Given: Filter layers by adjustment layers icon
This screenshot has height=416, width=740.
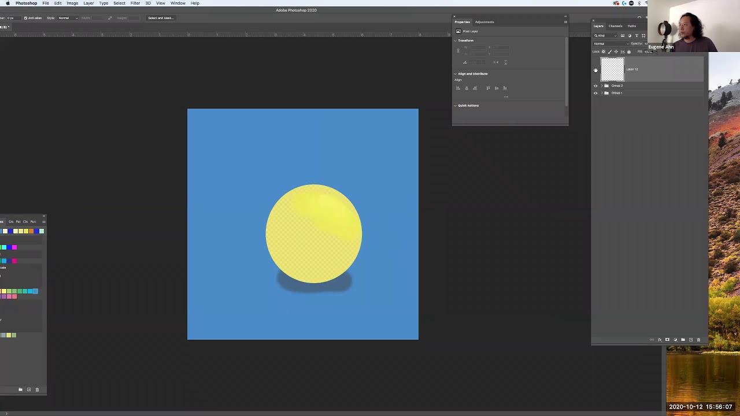Looking at the screenshot, I should 630,36.
